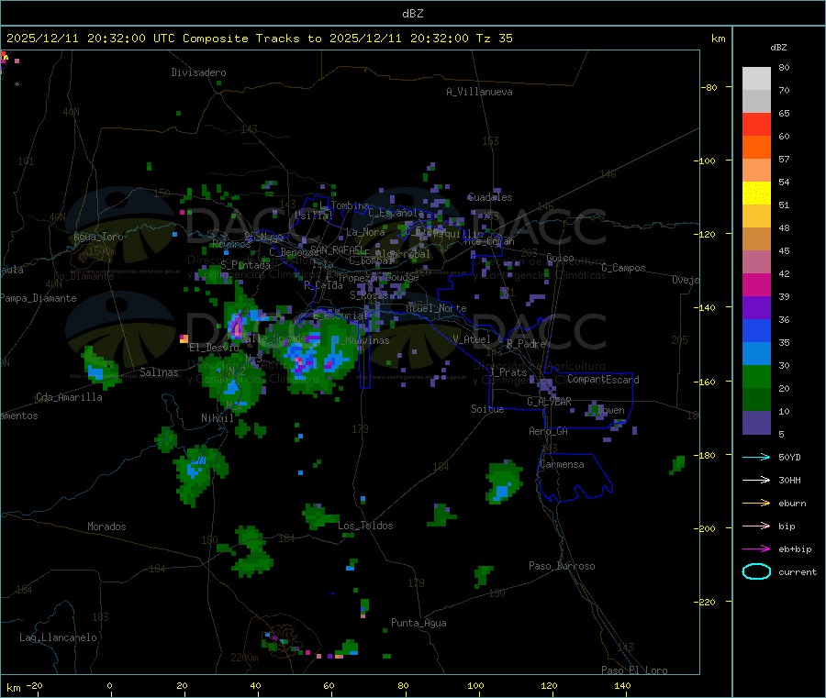Image resolution: width=826 pixels, height=698 pixels.
Task: Click the '-160' tick on right axis
Action: tap(707, 382)
